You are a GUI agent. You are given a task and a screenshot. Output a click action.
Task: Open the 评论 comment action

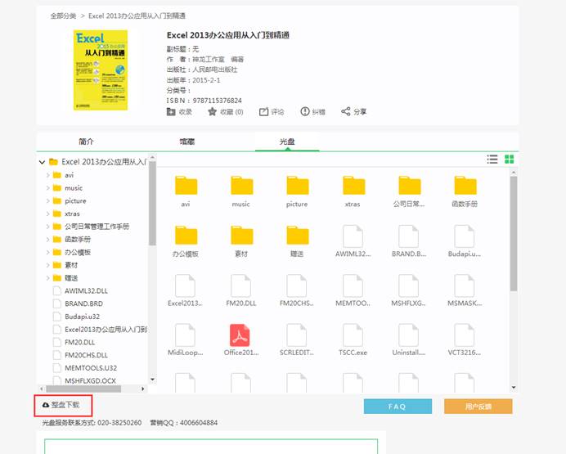[x=272, y=112]
